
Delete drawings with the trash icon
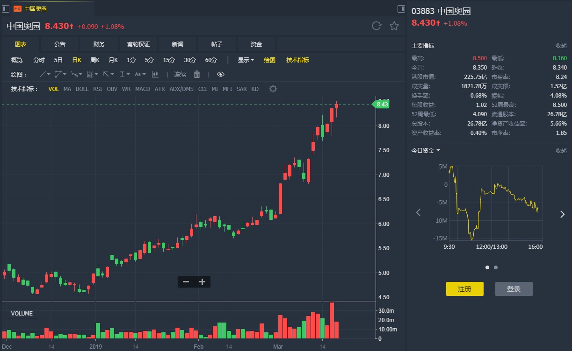[x=197, y=74]
